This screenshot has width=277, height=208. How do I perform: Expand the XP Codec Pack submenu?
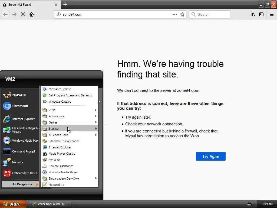pyautogui.click(x=69, y=135)
